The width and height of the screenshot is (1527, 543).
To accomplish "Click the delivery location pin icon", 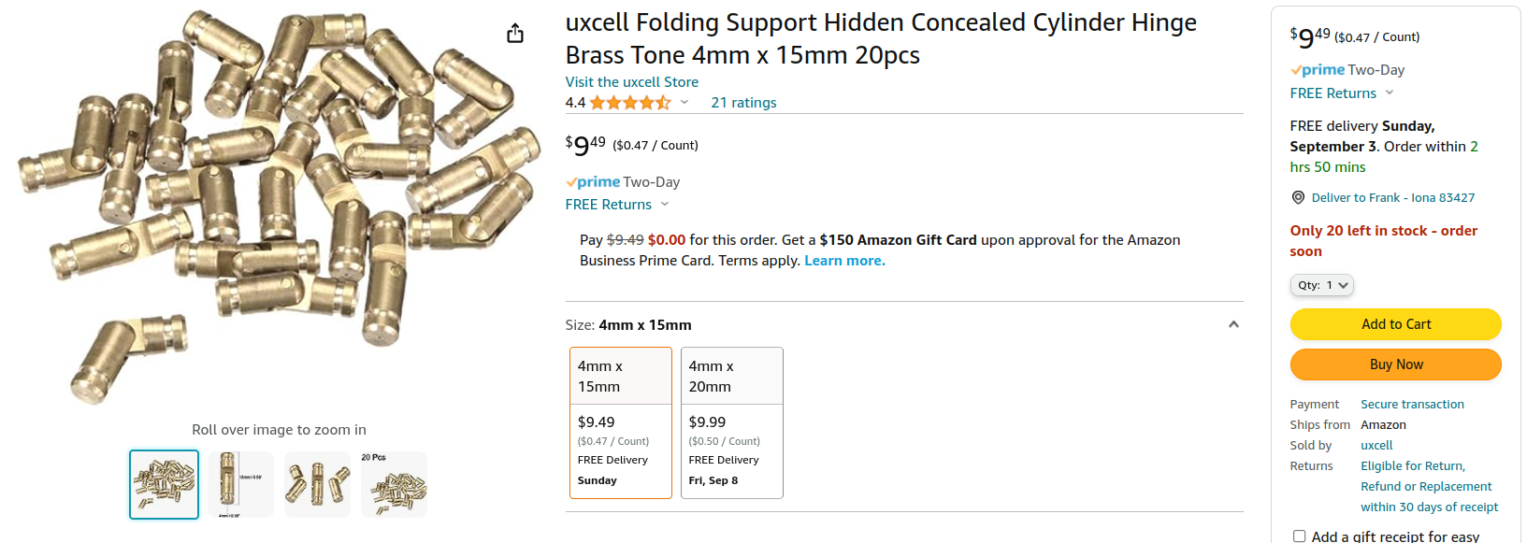I will pyautogui.click(x=1298, y=197).
